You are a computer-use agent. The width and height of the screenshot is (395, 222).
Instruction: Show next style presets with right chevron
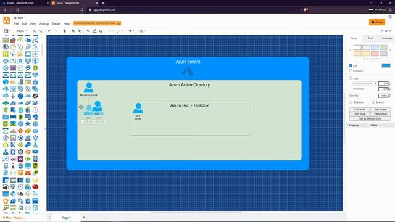coord(390,50)
